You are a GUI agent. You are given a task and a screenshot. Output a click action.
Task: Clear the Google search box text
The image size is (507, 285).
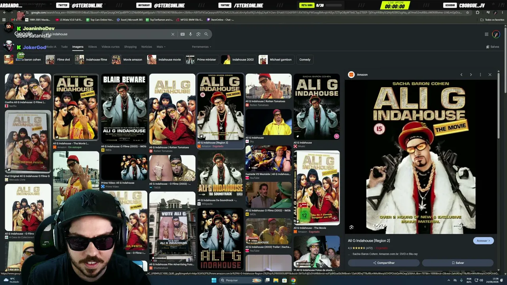[173, 34]
